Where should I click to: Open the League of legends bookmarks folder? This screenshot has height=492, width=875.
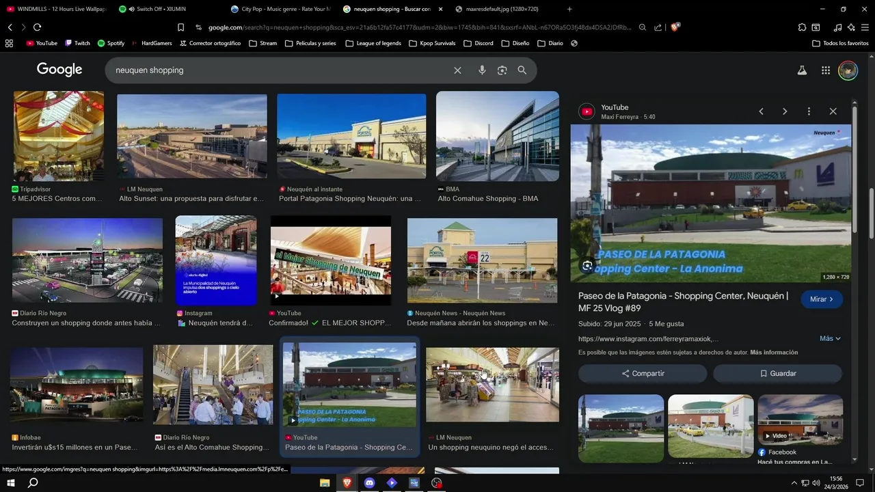pyautogui.click(x=373, y=43)
